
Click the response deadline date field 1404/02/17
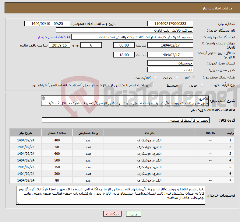click(170, 45)
